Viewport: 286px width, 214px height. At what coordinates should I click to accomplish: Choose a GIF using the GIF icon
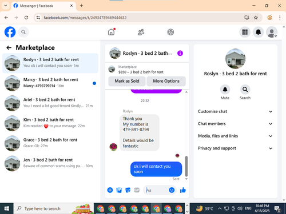(137, 190)
